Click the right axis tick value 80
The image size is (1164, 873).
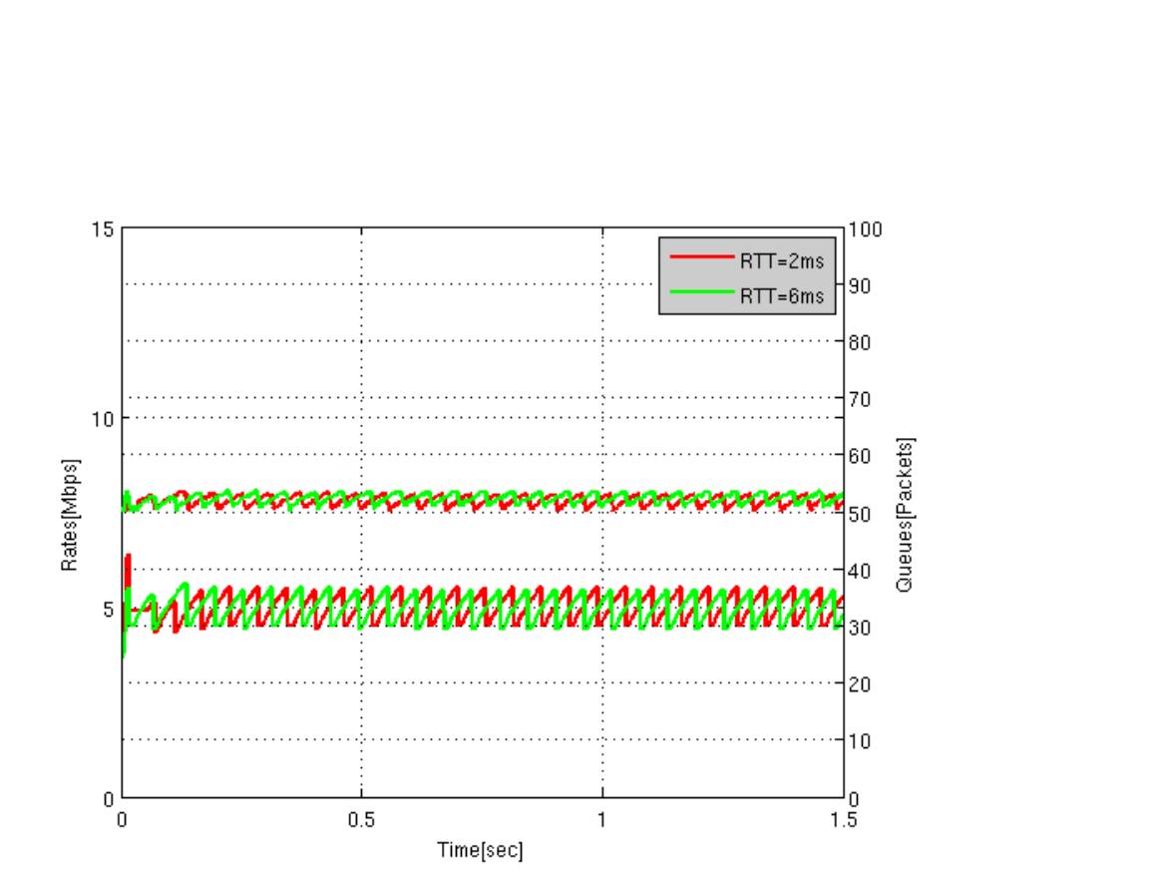[x=860, y=343]
